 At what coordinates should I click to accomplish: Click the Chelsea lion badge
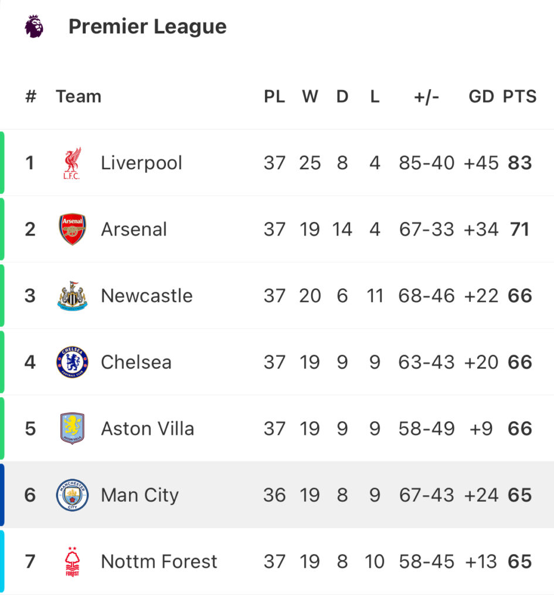(72, 362)
